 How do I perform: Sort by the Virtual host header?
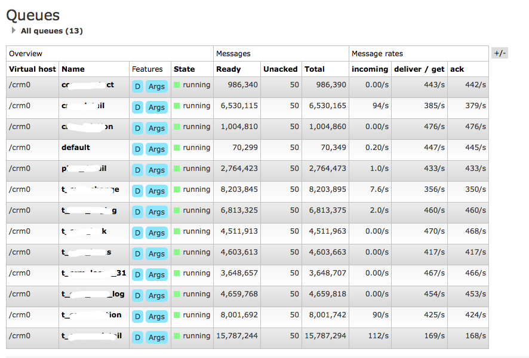coord(32,69)
